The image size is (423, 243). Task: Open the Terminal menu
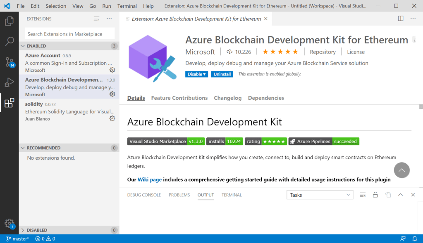coord(127,6)
